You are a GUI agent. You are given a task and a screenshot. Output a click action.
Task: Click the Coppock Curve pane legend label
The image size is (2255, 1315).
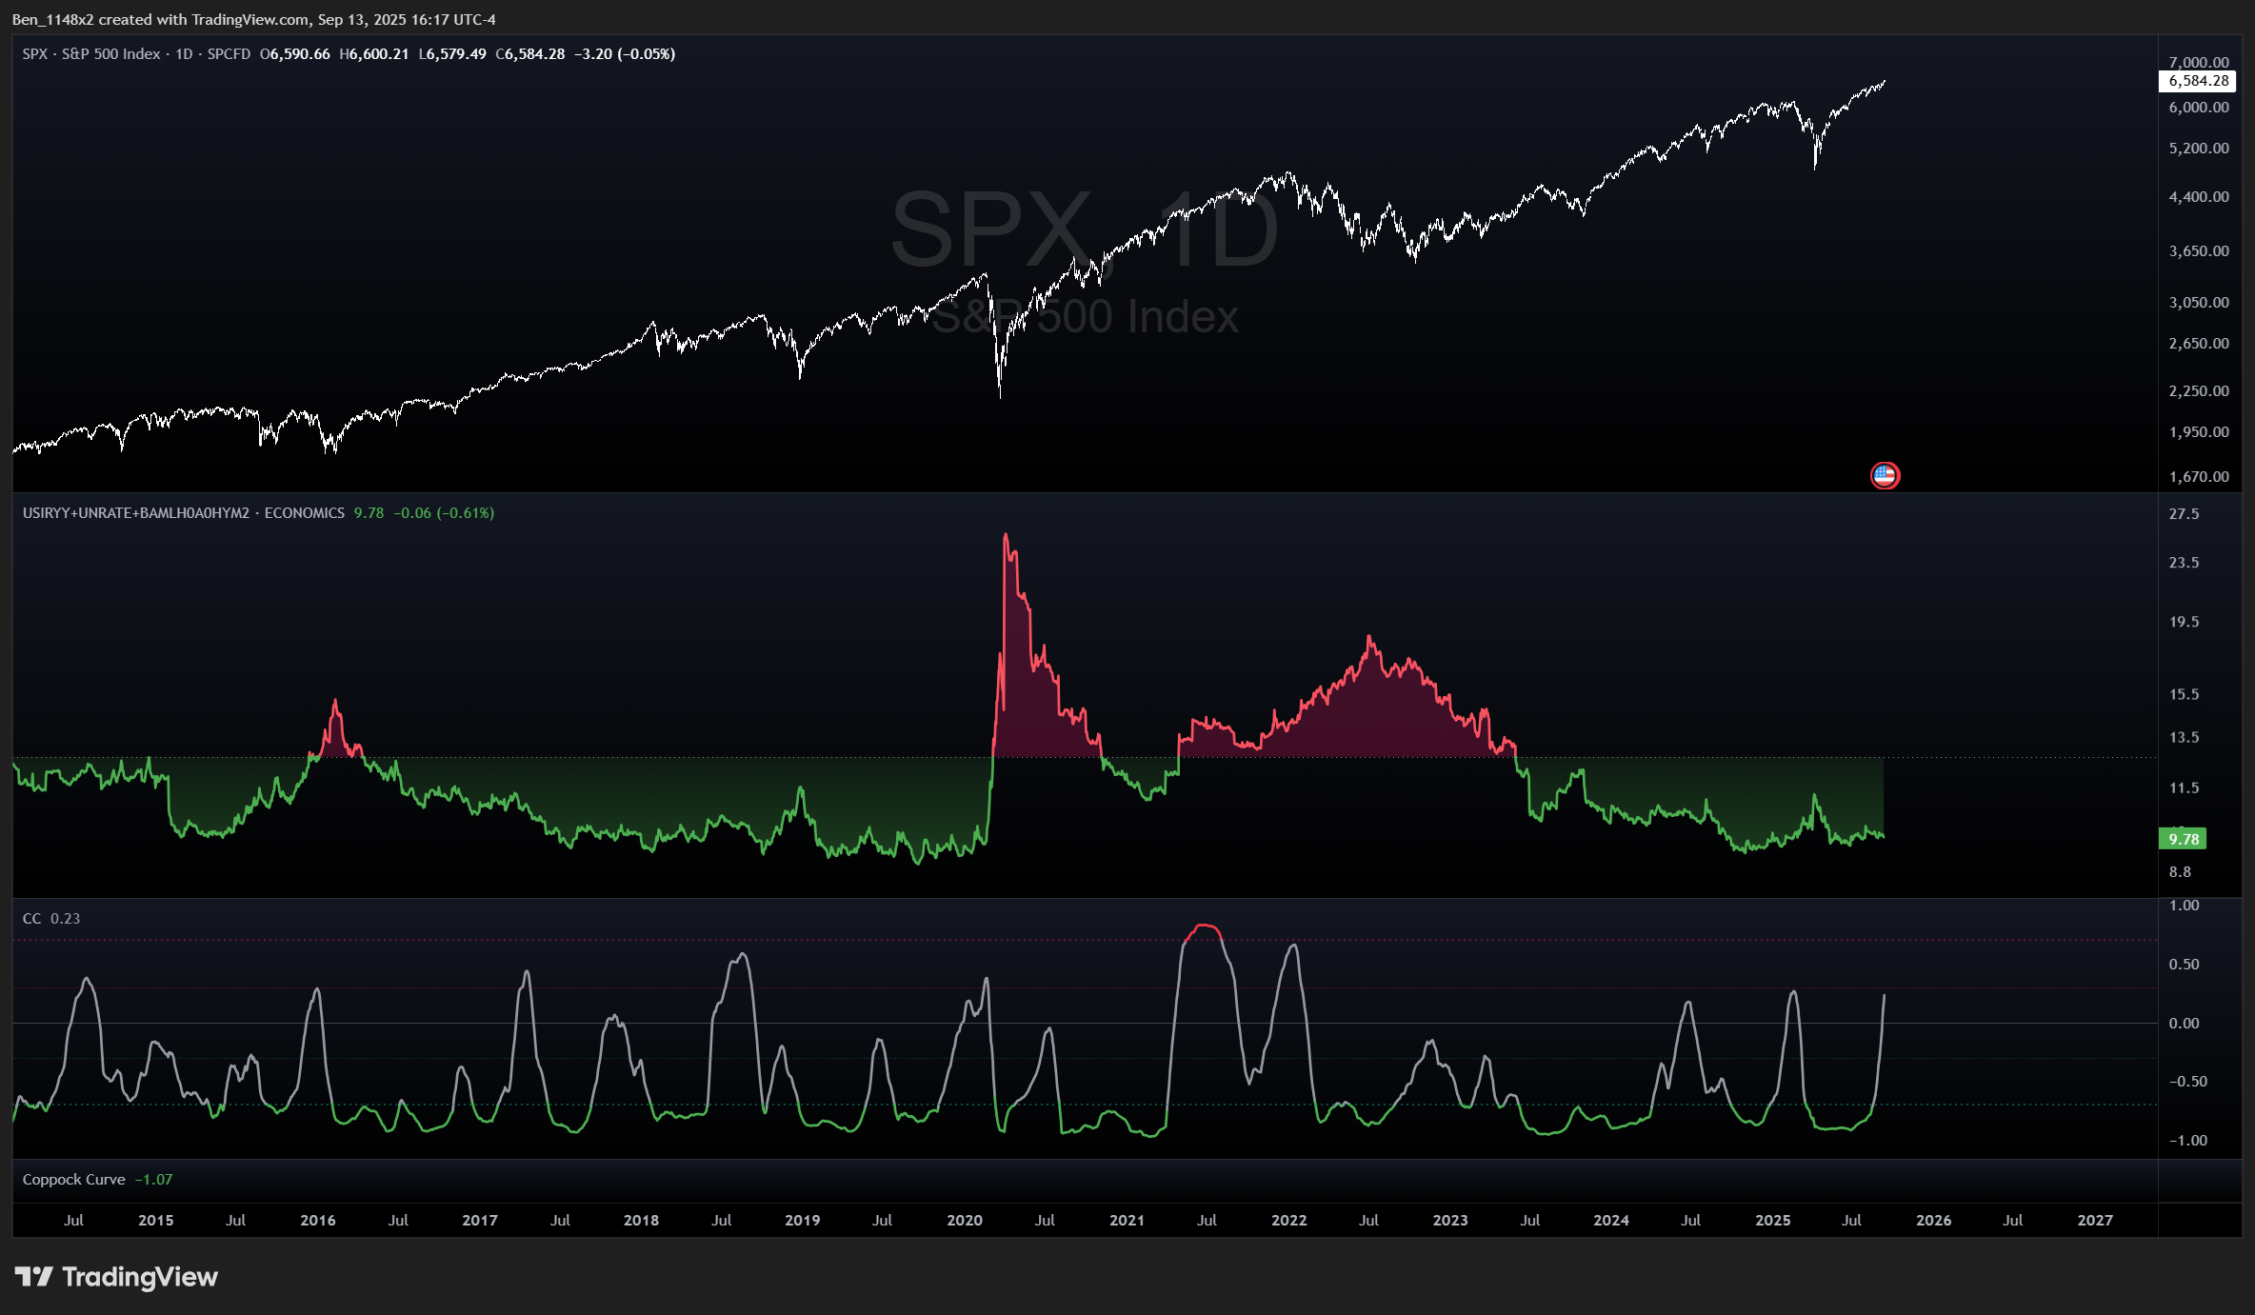(x=73, y=1180)
